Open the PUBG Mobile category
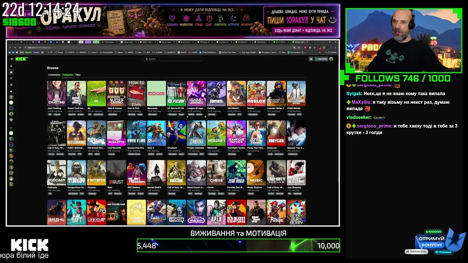468x263 pixels. point(296,94)
